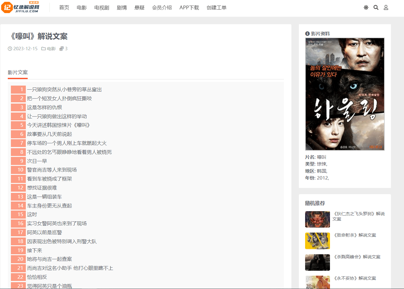
Task: Open the 首页 menu item
Action: click(64, 7)
